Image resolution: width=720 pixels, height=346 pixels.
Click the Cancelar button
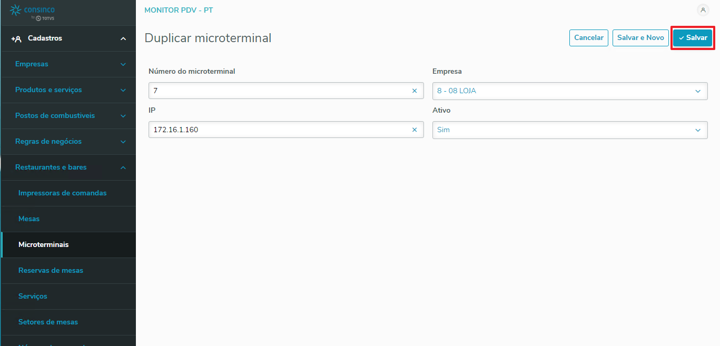[588, 38]
